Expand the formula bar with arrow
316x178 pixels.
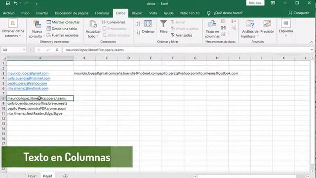tap(312, 49)
